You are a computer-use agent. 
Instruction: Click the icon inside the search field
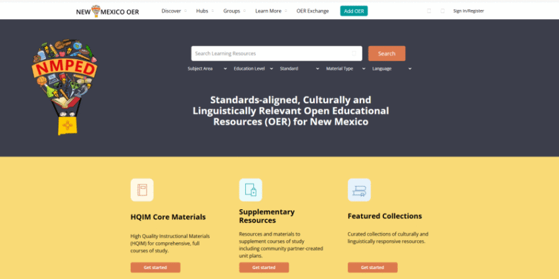click(x=354, y=53)
